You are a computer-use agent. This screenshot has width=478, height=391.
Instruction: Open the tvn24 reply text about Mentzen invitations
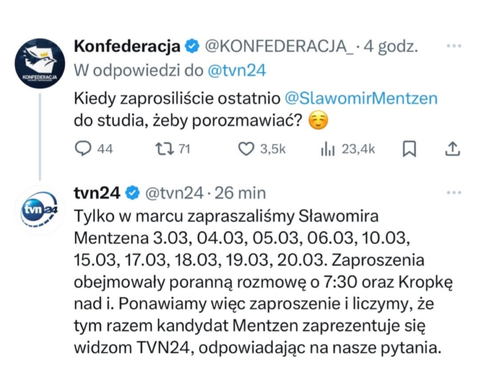[x=257, y=283]
